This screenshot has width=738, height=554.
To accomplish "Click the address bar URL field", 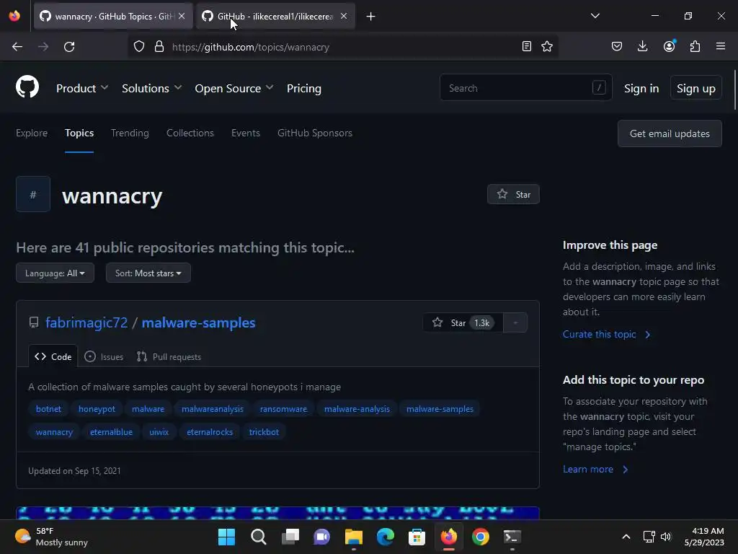I will point(344,47).
